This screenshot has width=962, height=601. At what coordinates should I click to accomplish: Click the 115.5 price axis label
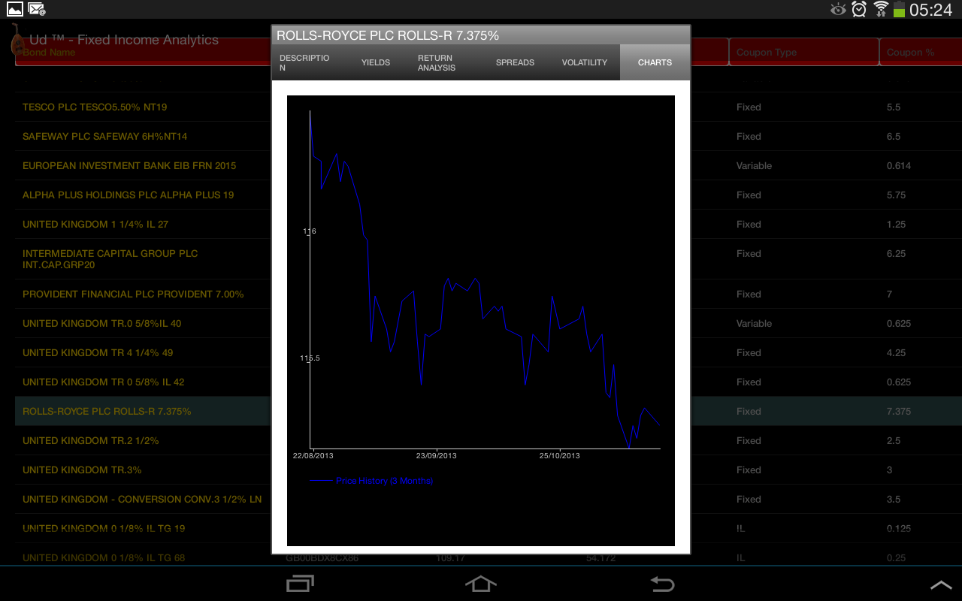click(x=309, y=358)
